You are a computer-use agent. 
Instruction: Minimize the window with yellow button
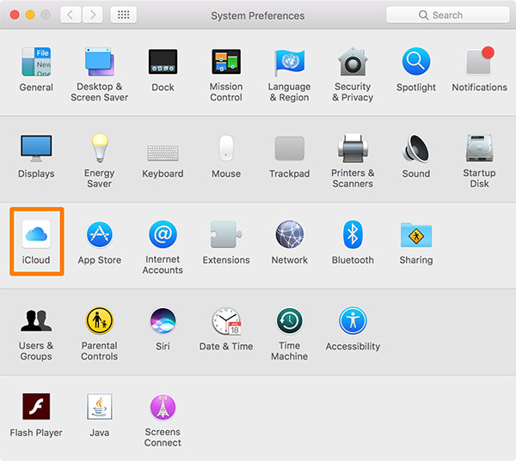[x=30, y=15]
